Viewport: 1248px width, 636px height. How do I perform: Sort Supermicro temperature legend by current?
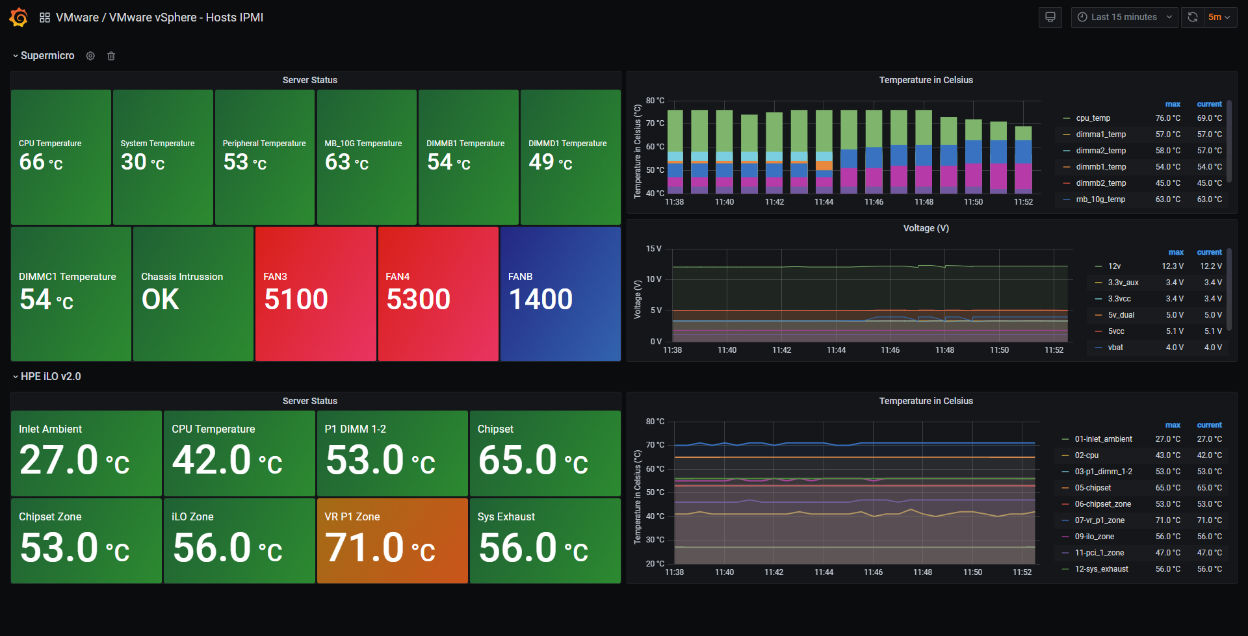click(1209, 104)
